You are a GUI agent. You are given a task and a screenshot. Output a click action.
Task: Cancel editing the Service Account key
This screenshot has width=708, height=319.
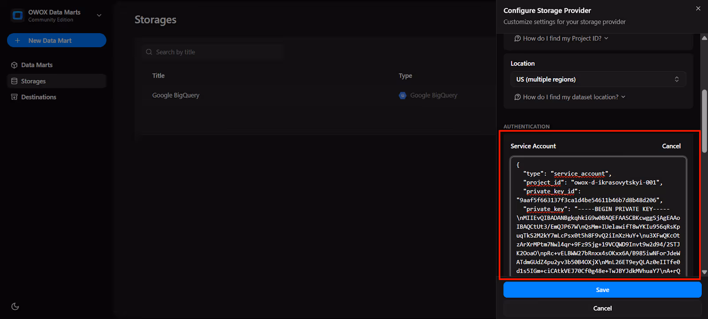tap(671, 146)
